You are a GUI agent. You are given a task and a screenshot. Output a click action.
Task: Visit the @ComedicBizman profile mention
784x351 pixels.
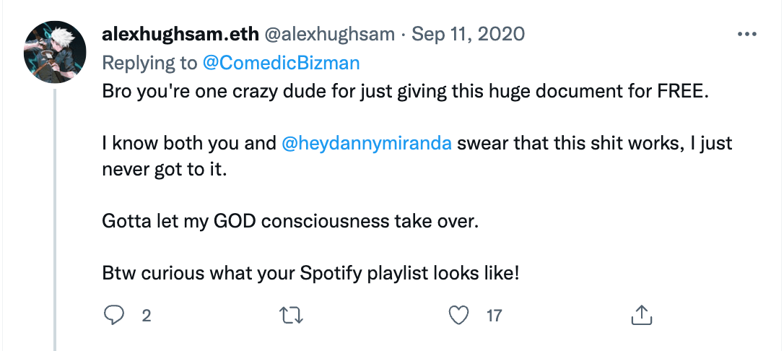coord(281,64)
